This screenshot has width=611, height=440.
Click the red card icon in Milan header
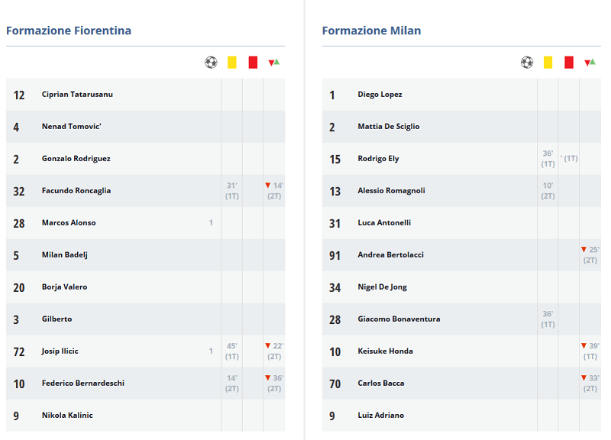tap(569, 63)
